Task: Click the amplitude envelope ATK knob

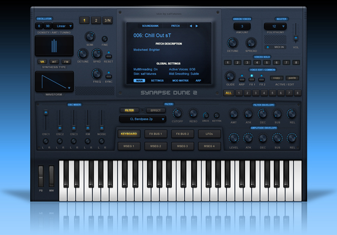Action: pyautogui.click(x=248, y=138)
